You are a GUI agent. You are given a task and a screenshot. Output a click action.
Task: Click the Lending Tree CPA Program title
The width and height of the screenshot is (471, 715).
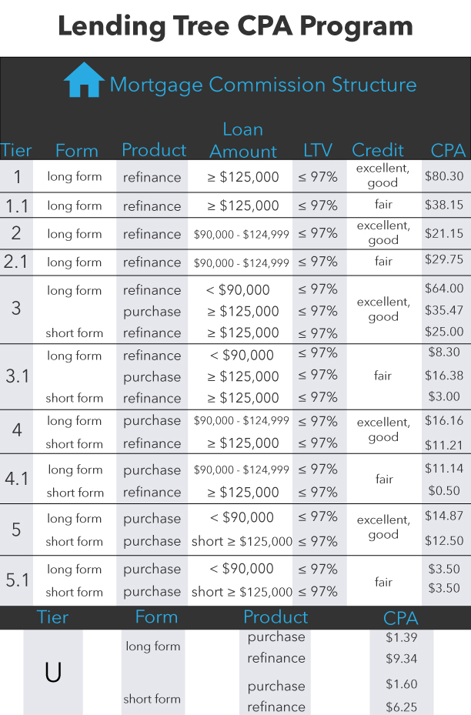(x=235, y=27)
